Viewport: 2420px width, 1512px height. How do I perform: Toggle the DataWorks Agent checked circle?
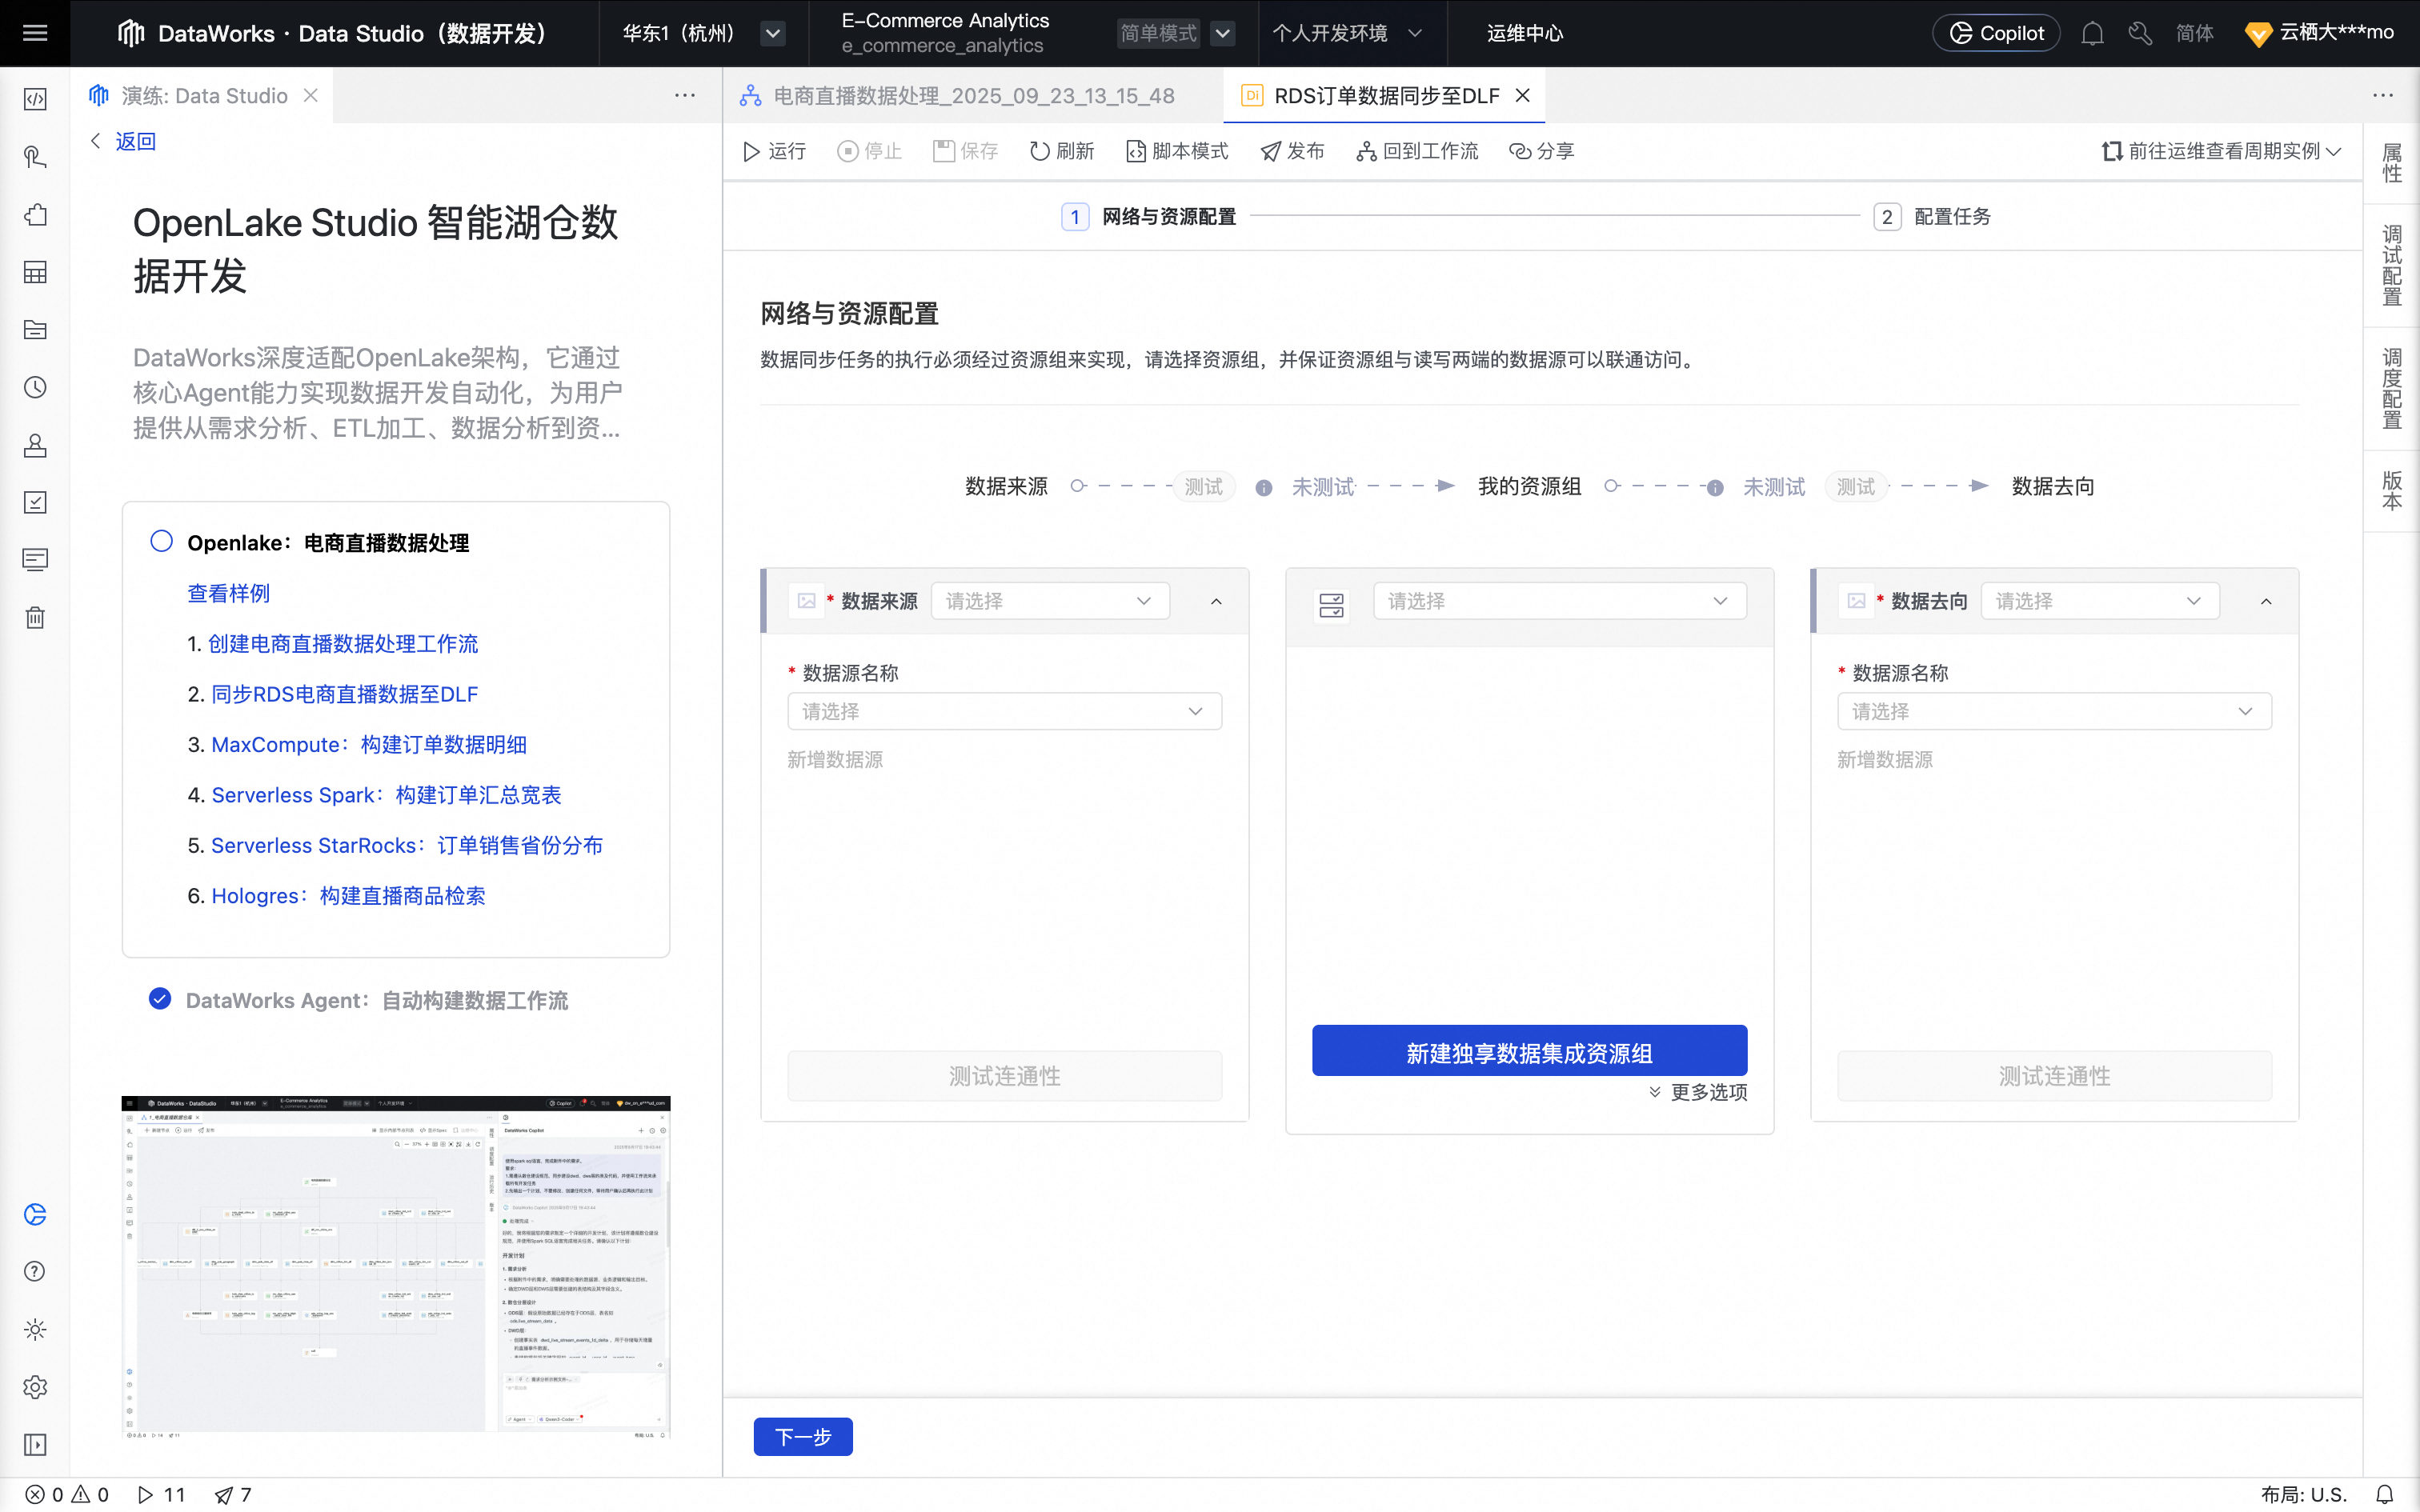point(160,999)
